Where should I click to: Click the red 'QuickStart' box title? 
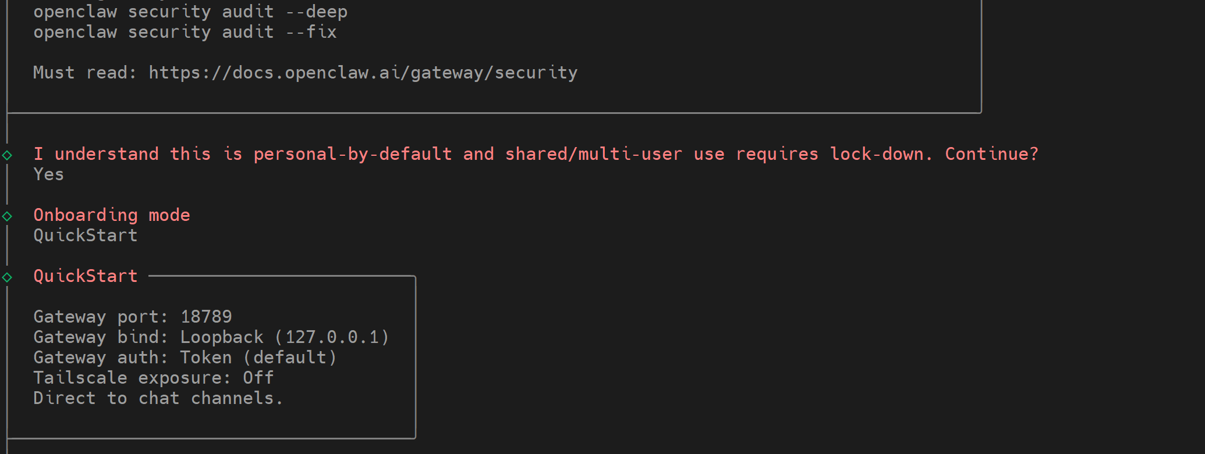86,276
